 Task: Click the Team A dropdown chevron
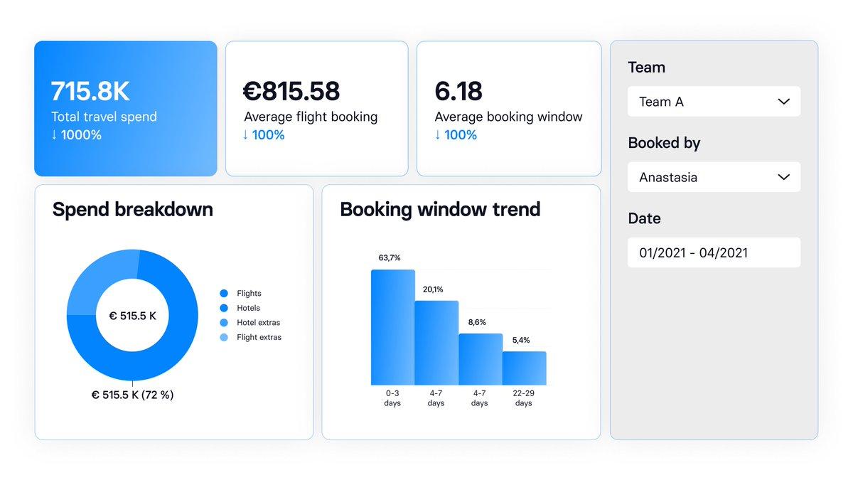[x=783, y=102]
